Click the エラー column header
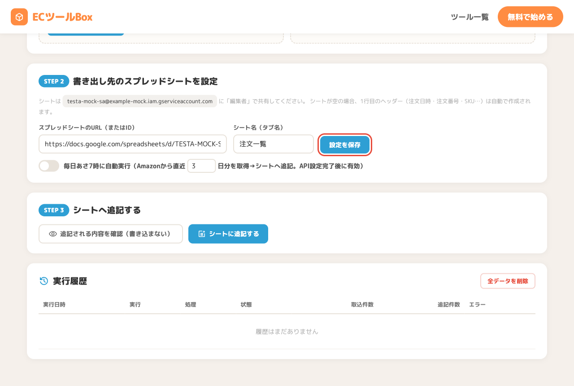 pos(477,305)
